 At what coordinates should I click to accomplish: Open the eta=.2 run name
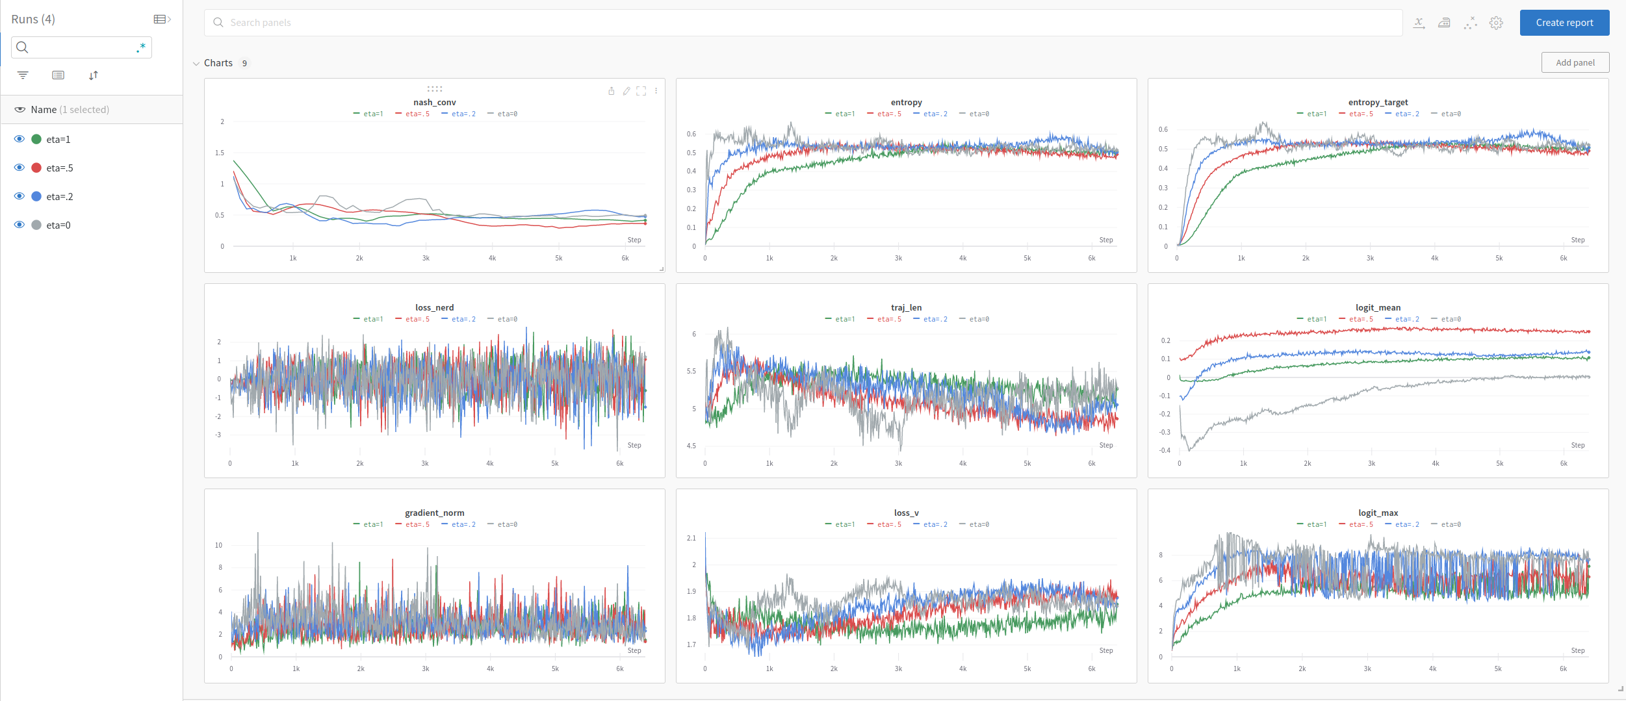pyautogui.click(x=60, y=197)
